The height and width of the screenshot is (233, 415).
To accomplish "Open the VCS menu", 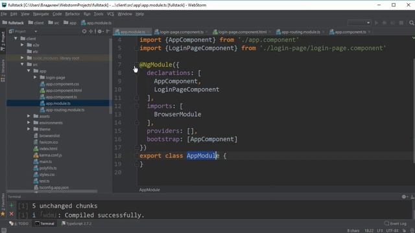I will click(x=110, y=14).
